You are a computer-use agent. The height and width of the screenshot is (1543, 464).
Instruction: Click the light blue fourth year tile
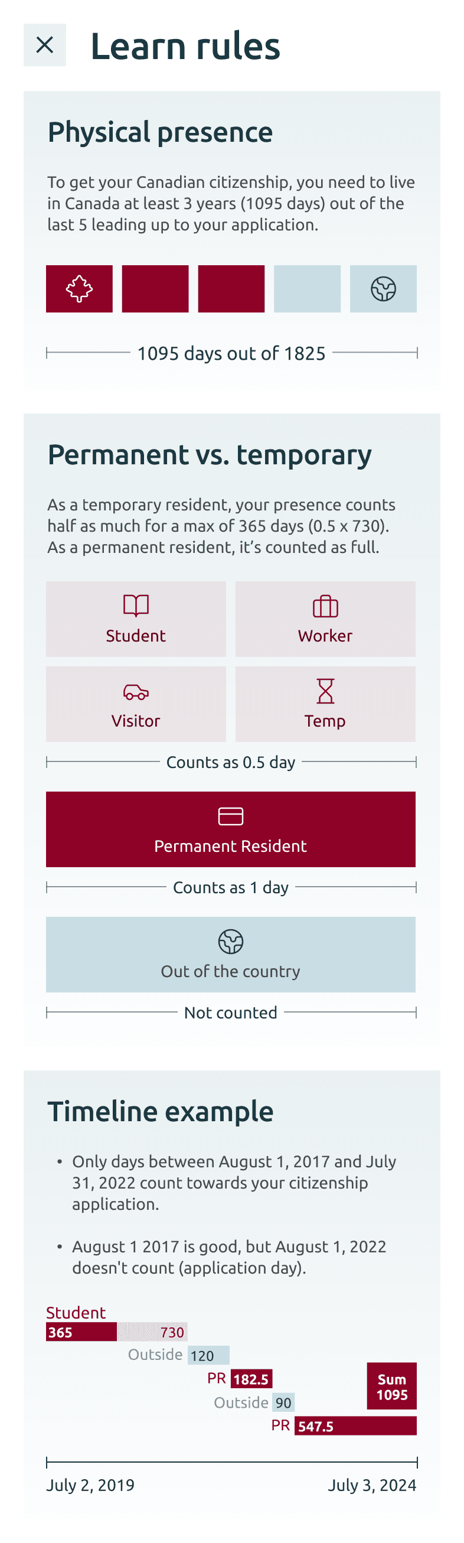(x=307, y=289)
